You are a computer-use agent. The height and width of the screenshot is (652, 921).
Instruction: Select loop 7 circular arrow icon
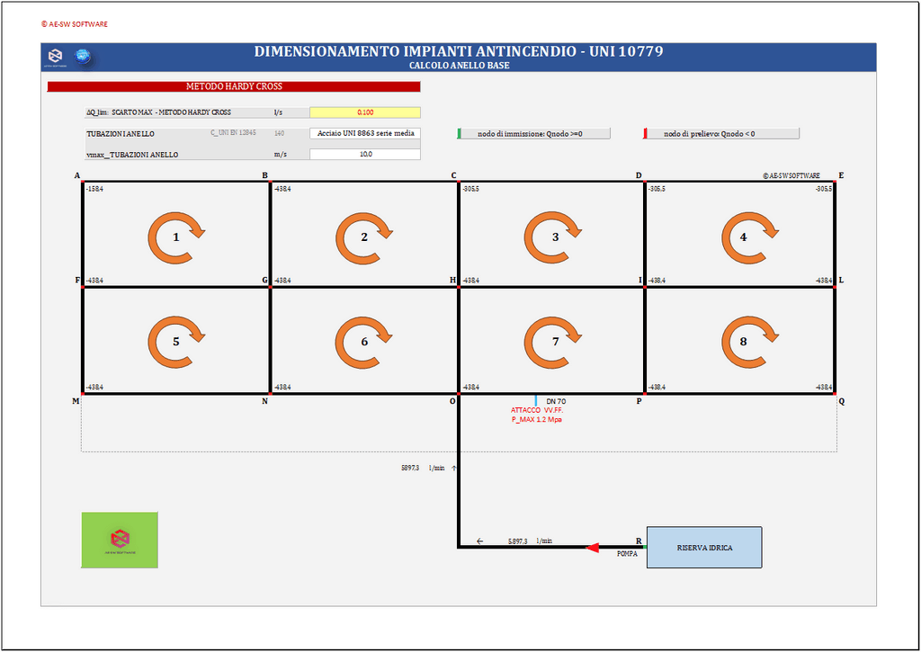click(x=555, y=343)
